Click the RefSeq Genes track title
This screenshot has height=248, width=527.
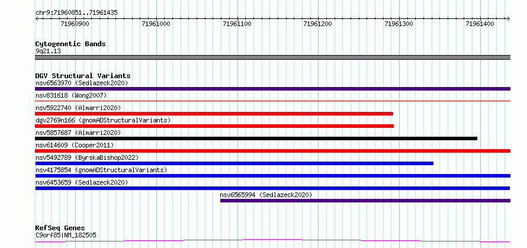tap(60, 228)
